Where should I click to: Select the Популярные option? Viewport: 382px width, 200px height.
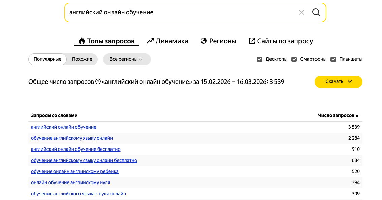coord(47,59)
